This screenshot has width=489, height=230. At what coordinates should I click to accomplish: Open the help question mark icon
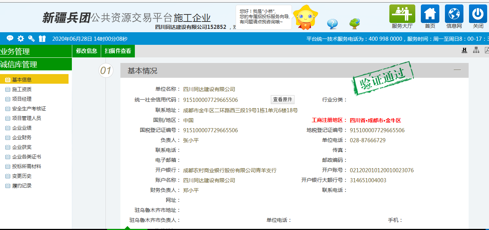[x=332, y=23]
